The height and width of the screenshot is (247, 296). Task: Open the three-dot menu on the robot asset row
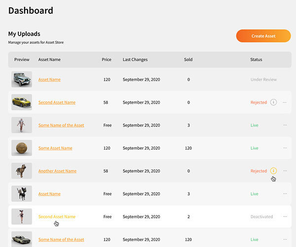click(x=285, y=125)
